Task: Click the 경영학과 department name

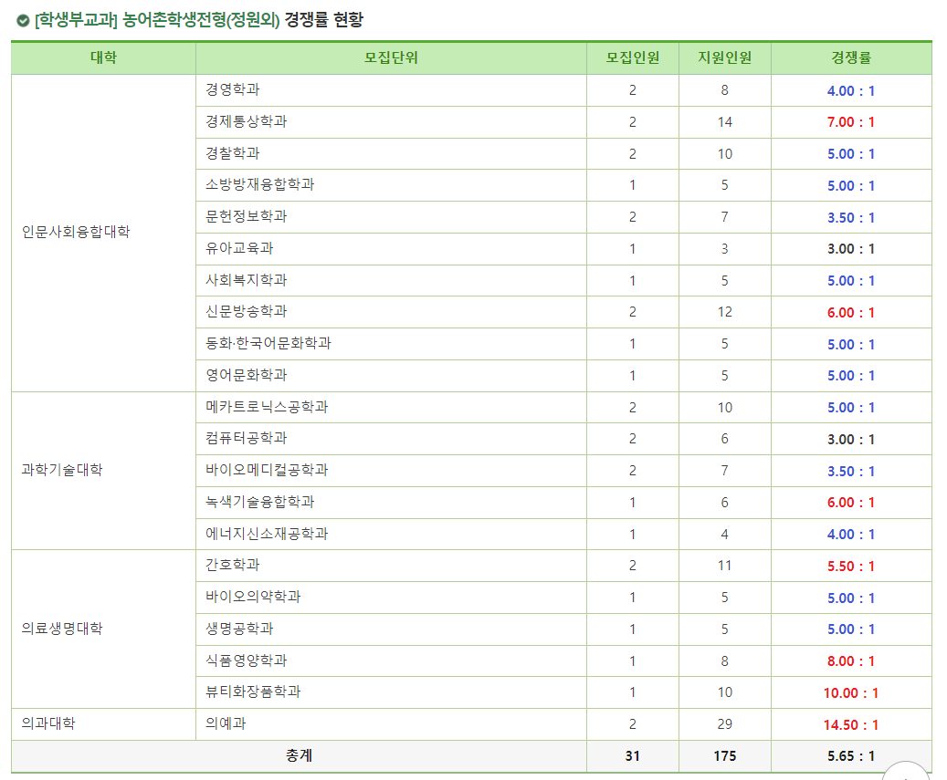Action: (233, 90)
